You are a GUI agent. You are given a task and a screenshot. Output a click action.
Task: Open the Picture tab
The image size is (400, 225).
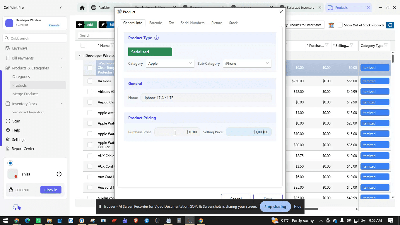coord(217,23)
